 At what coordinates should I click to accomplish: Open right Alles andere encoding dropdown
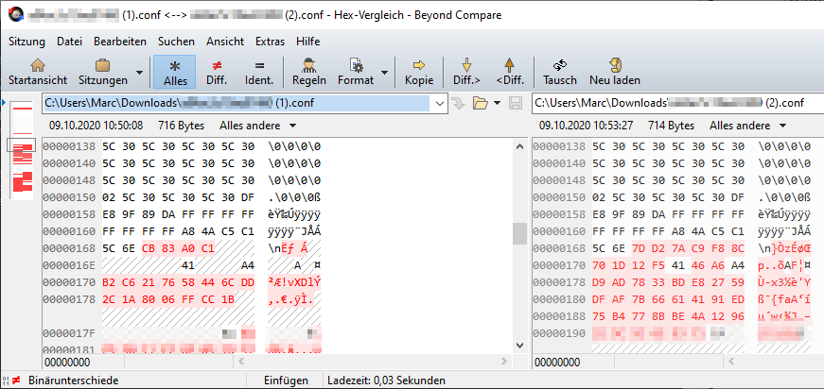click(x=747, y=126)
